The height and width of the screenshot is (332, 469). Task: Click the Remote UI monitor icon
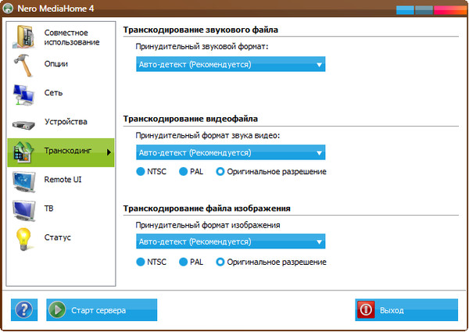point(23,180)
